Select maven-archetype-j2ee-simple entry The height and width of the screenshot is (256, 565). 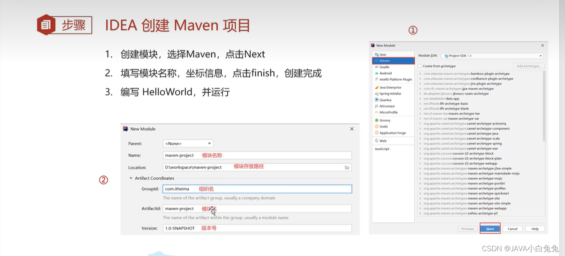[468, 169]
